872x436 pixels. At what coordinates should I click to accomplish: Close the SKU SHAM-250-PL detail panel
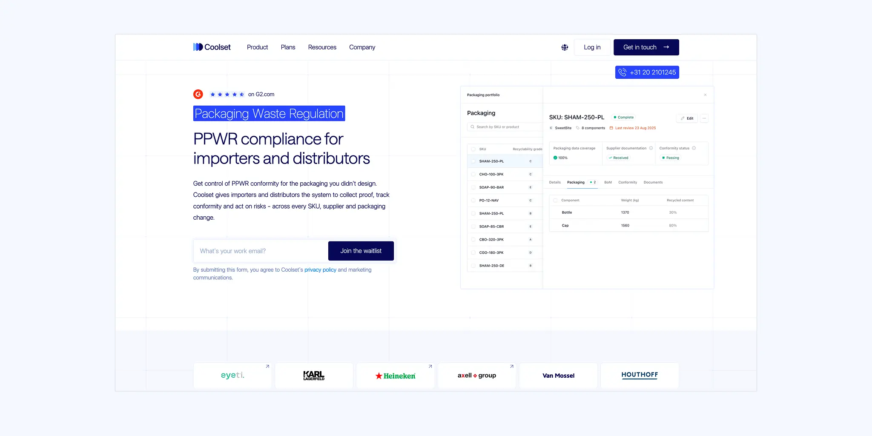[x=705, y=95]
